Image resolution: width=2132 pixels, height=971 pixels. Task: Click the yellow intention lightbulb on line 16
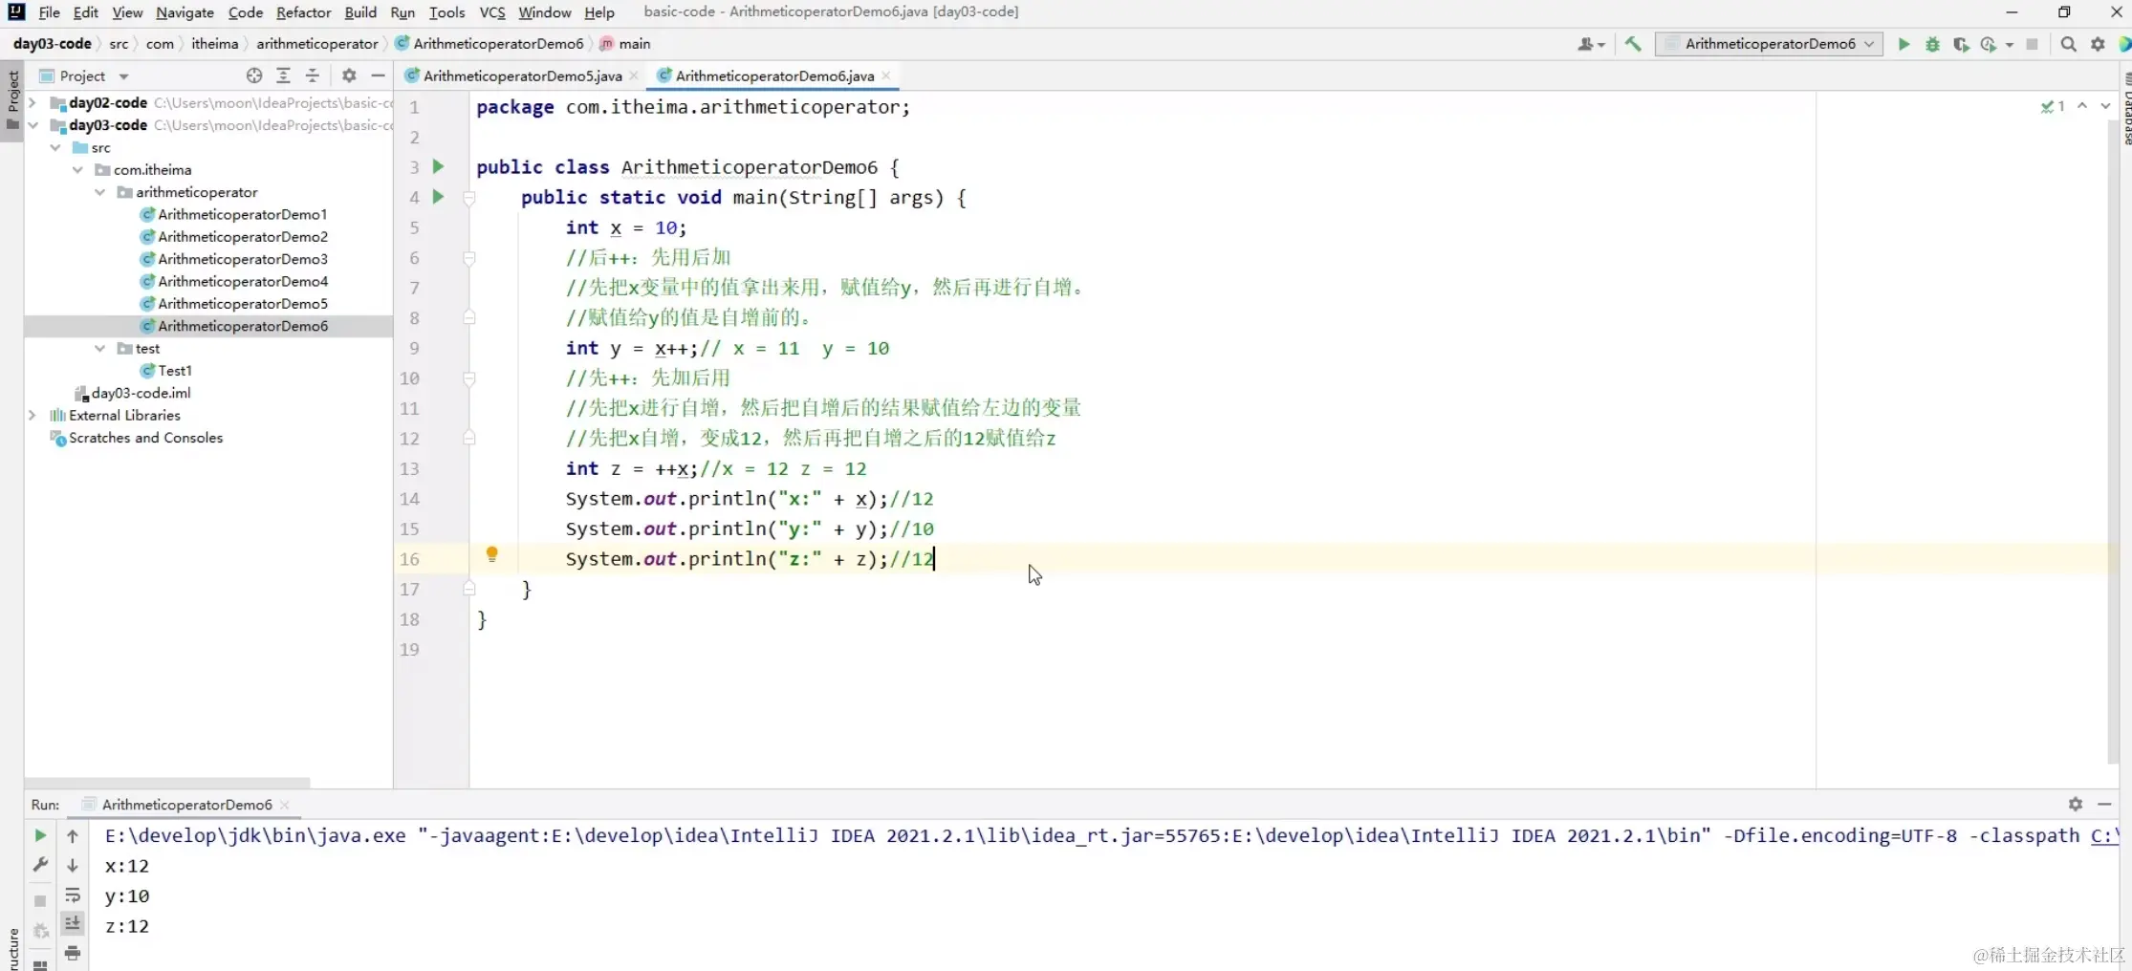[x=491, y=554]
